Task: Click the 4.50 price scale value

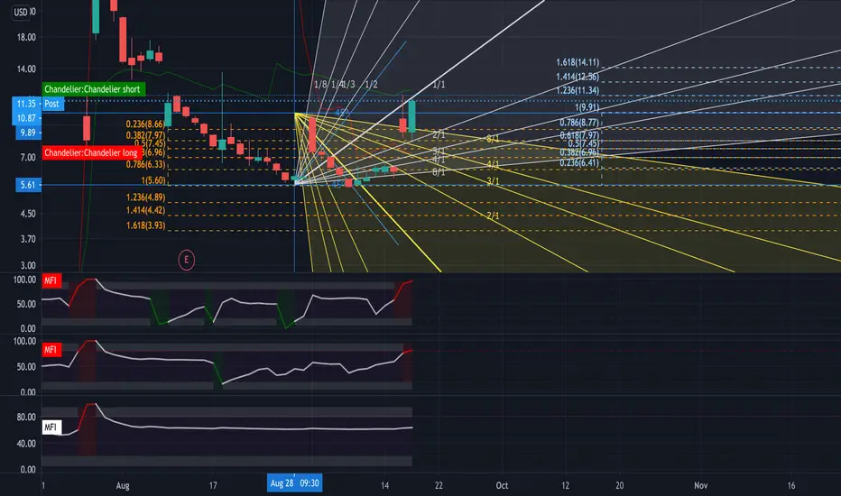Action: (28, 214)
